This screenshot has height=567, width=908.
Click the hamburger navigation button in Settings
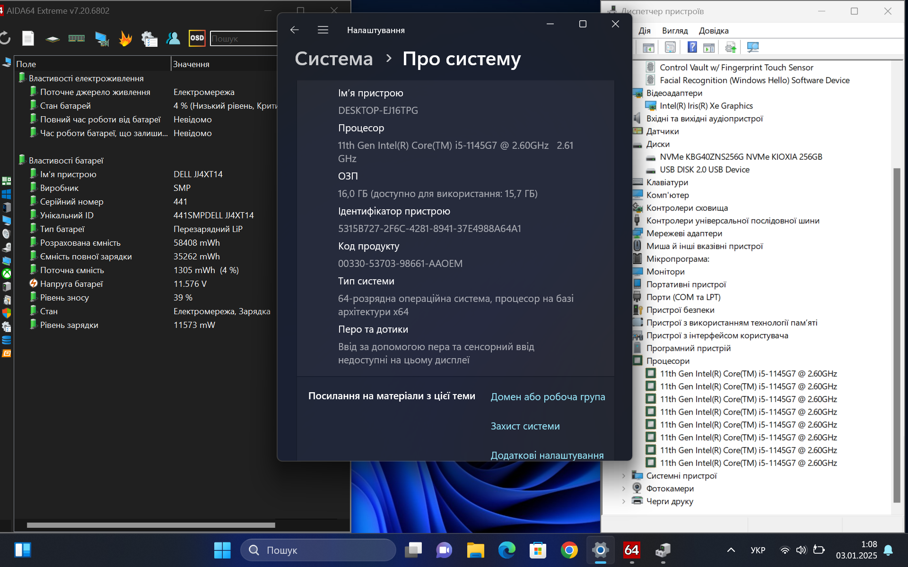tap(323, 30)
